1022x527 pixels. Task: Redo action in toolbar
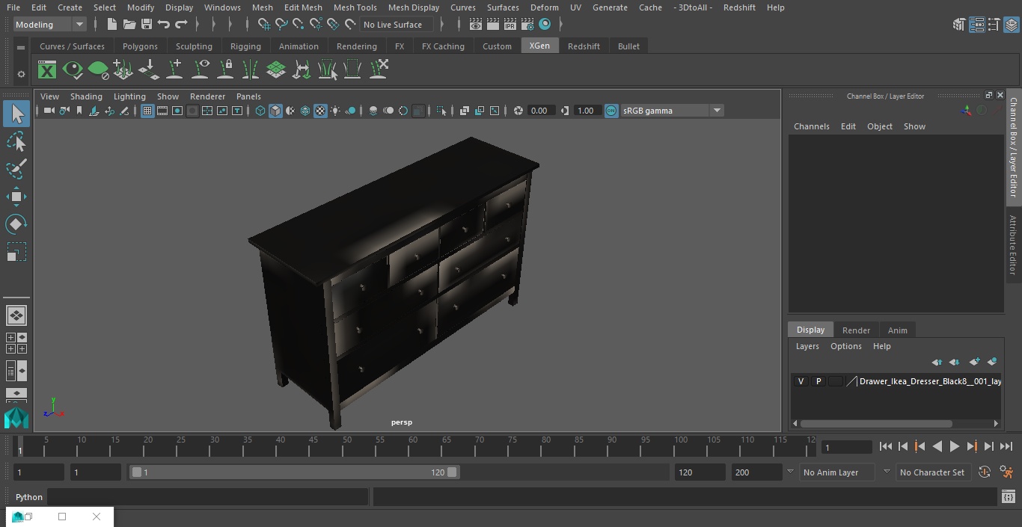181,25
